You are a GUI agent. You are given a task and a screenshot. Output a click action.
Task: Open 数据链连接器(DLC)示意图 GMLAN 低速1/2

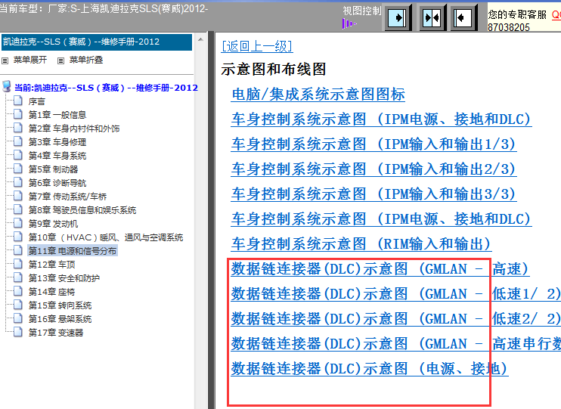[x=395, y=294]
